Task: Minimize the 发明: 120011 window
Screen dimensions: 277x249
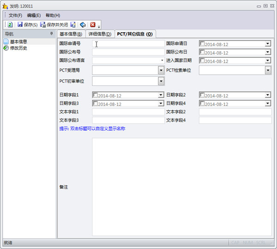Action: (259, 6)
